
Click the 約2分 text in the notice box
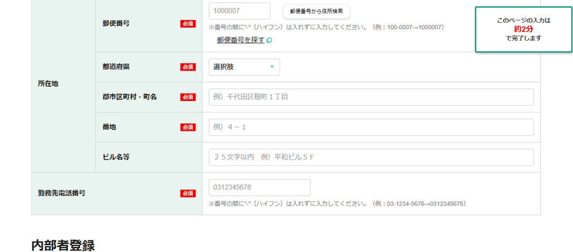click(x=523, y=30)
